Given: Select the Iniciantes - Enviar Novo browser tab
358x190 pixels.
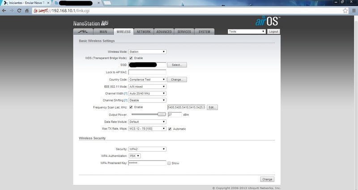Looking at the screenshot, I should (27, 3).
